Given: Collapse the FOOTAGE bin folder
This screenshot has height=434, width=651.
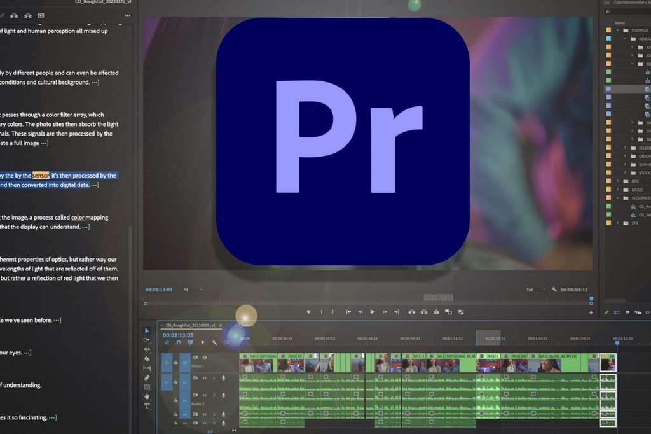Looking at the screenshot, I should tap(617, 30).
